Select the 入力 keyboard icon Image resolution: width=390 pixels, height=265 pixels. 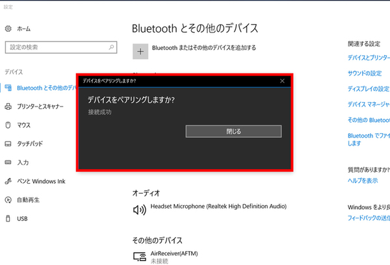[8, 162]
